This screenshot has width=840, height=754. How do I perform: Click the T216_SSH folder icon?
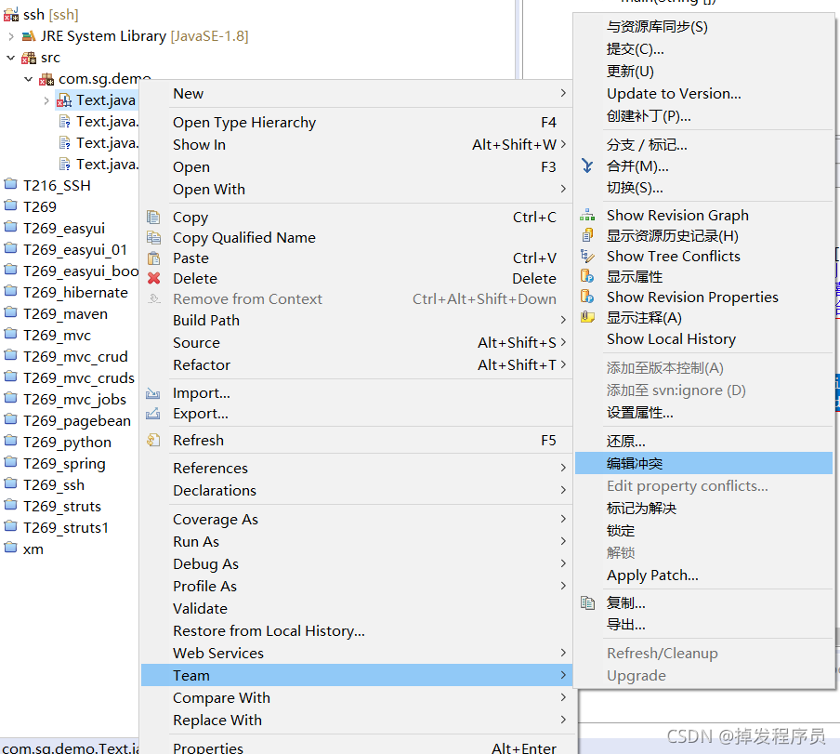point(11,185)
